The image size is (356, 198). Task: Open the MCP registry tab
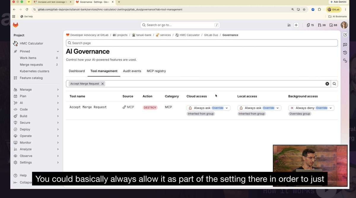pos(156,71)
